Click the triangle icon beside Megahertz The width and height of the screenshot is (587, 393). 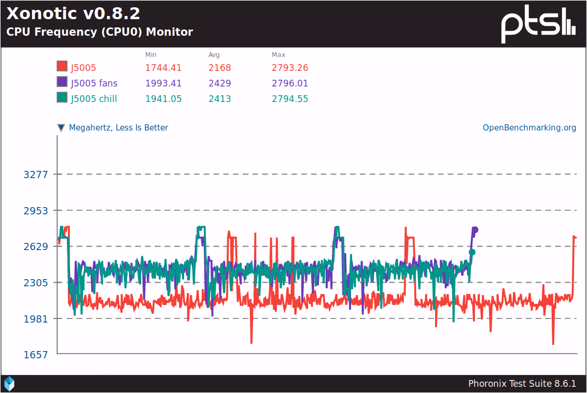point(61,128)
